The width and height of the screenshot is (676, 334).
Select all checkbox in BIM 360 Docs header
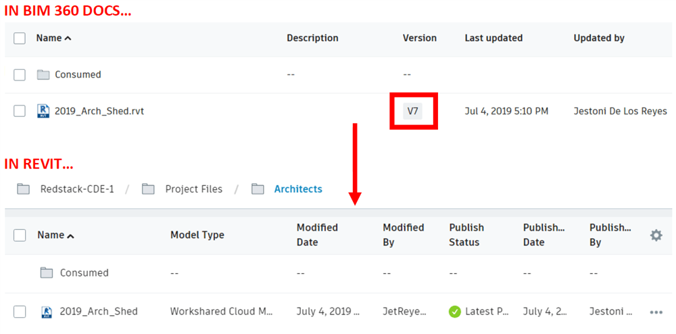coord(20,39)
